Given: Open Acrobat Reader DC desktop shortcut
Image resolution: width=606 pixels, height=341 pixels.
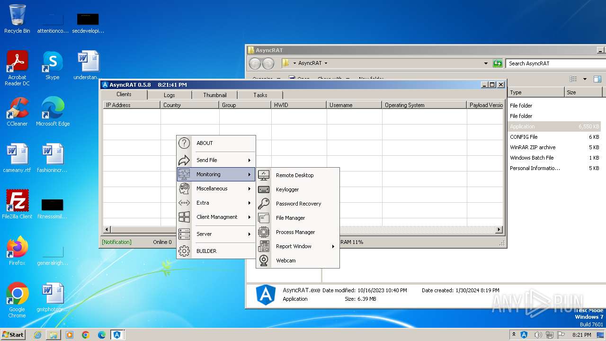Looking at the screenshot, I should (x=17, y=68).
